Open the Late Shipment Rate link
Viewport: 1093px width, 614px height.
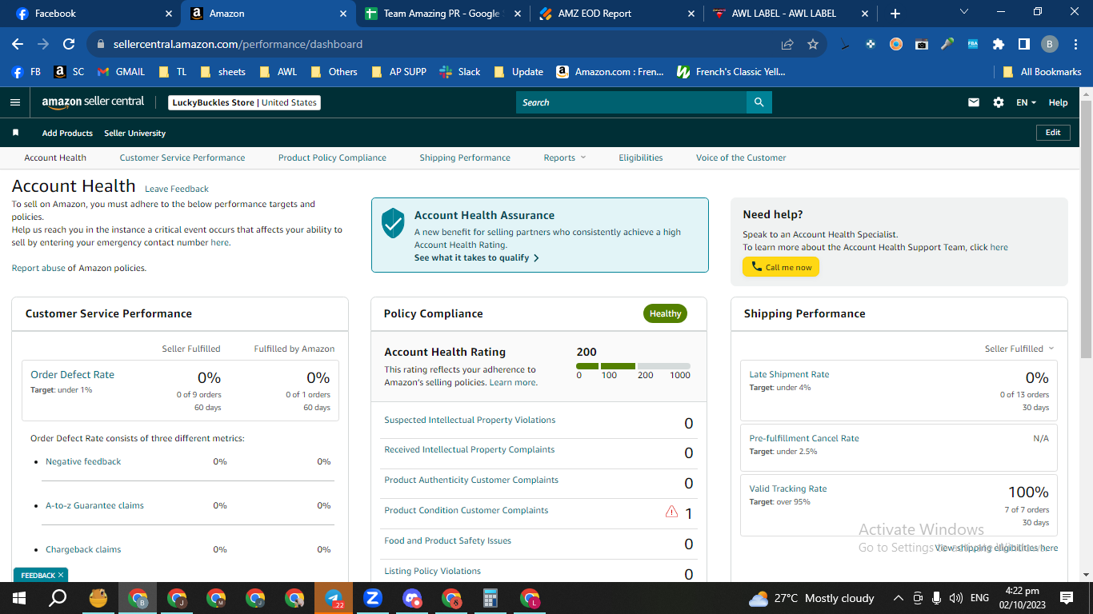point(789,374)
